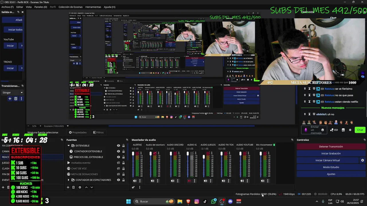Screen dimensions: 367x206
Task: Expand the invitados evento group
Action: click(x=69, y=163)
